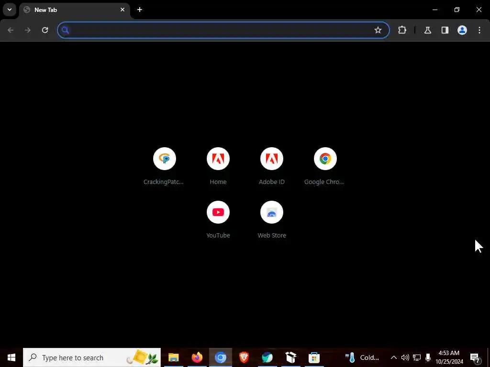Close the New Tab tab
490x367 pixels.
coord(122,10)
